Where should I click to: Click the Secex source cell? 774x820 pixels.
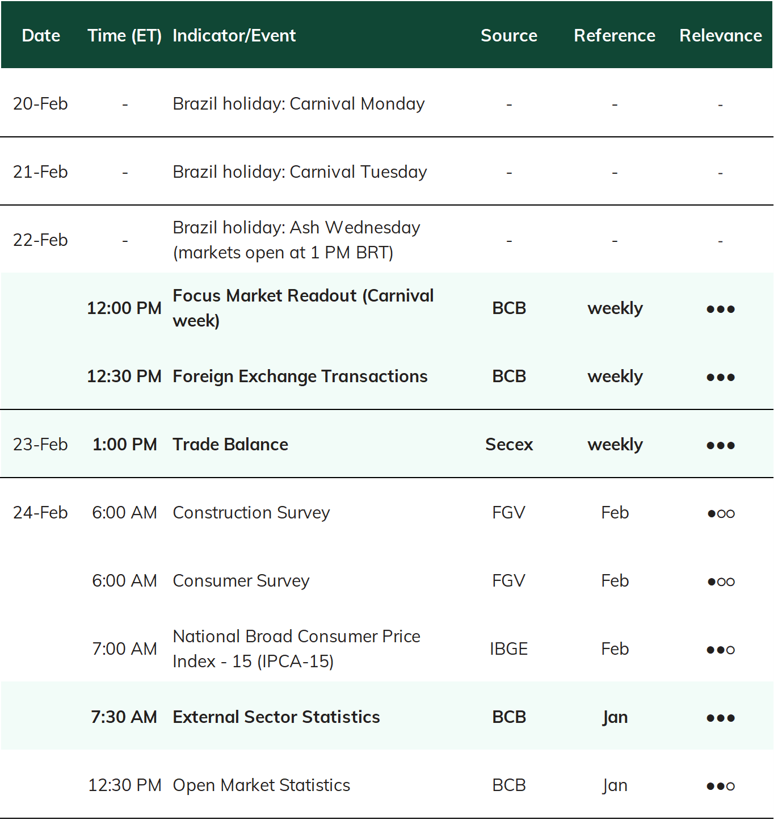click(x=509, y=444)
